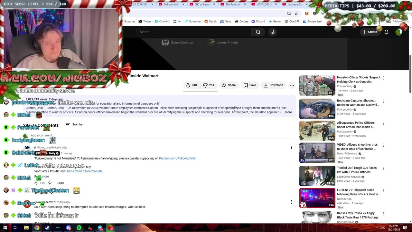Screen dimensions: 412x232
Task: Click the Share button
Action: click(229, 85)
